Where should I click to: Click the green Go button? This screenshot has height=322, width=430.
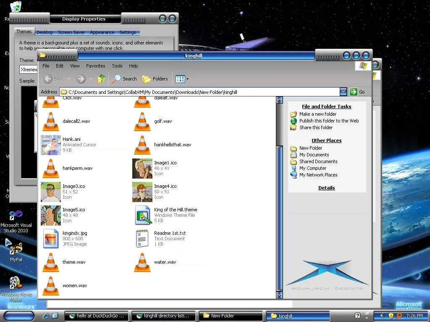tap(357, 92)
